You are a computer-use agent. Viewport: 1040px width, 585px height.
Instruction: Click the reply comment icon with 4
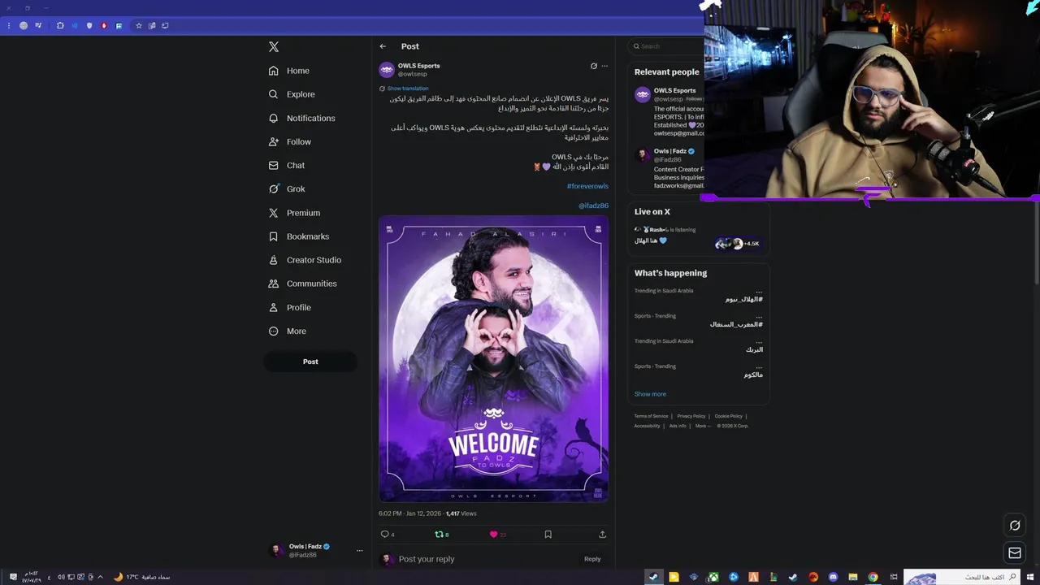(x=388, y=534)
